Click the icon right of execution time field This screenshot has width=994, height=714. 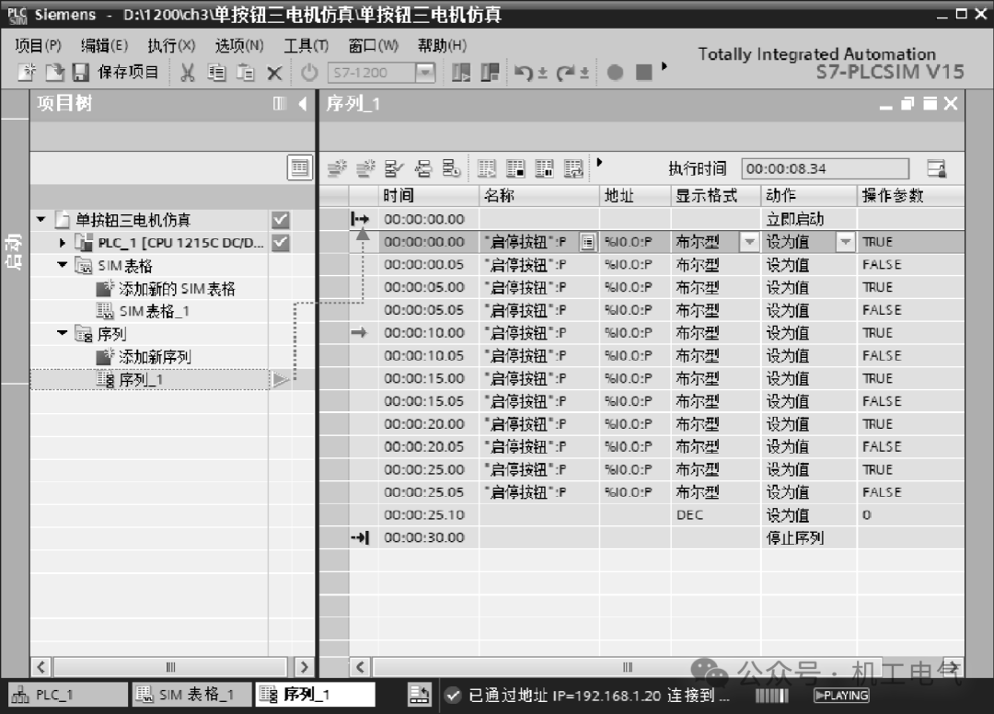point(936,168)
